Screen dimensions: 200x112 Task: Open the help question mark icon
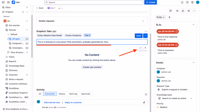(x=187, y=2)
